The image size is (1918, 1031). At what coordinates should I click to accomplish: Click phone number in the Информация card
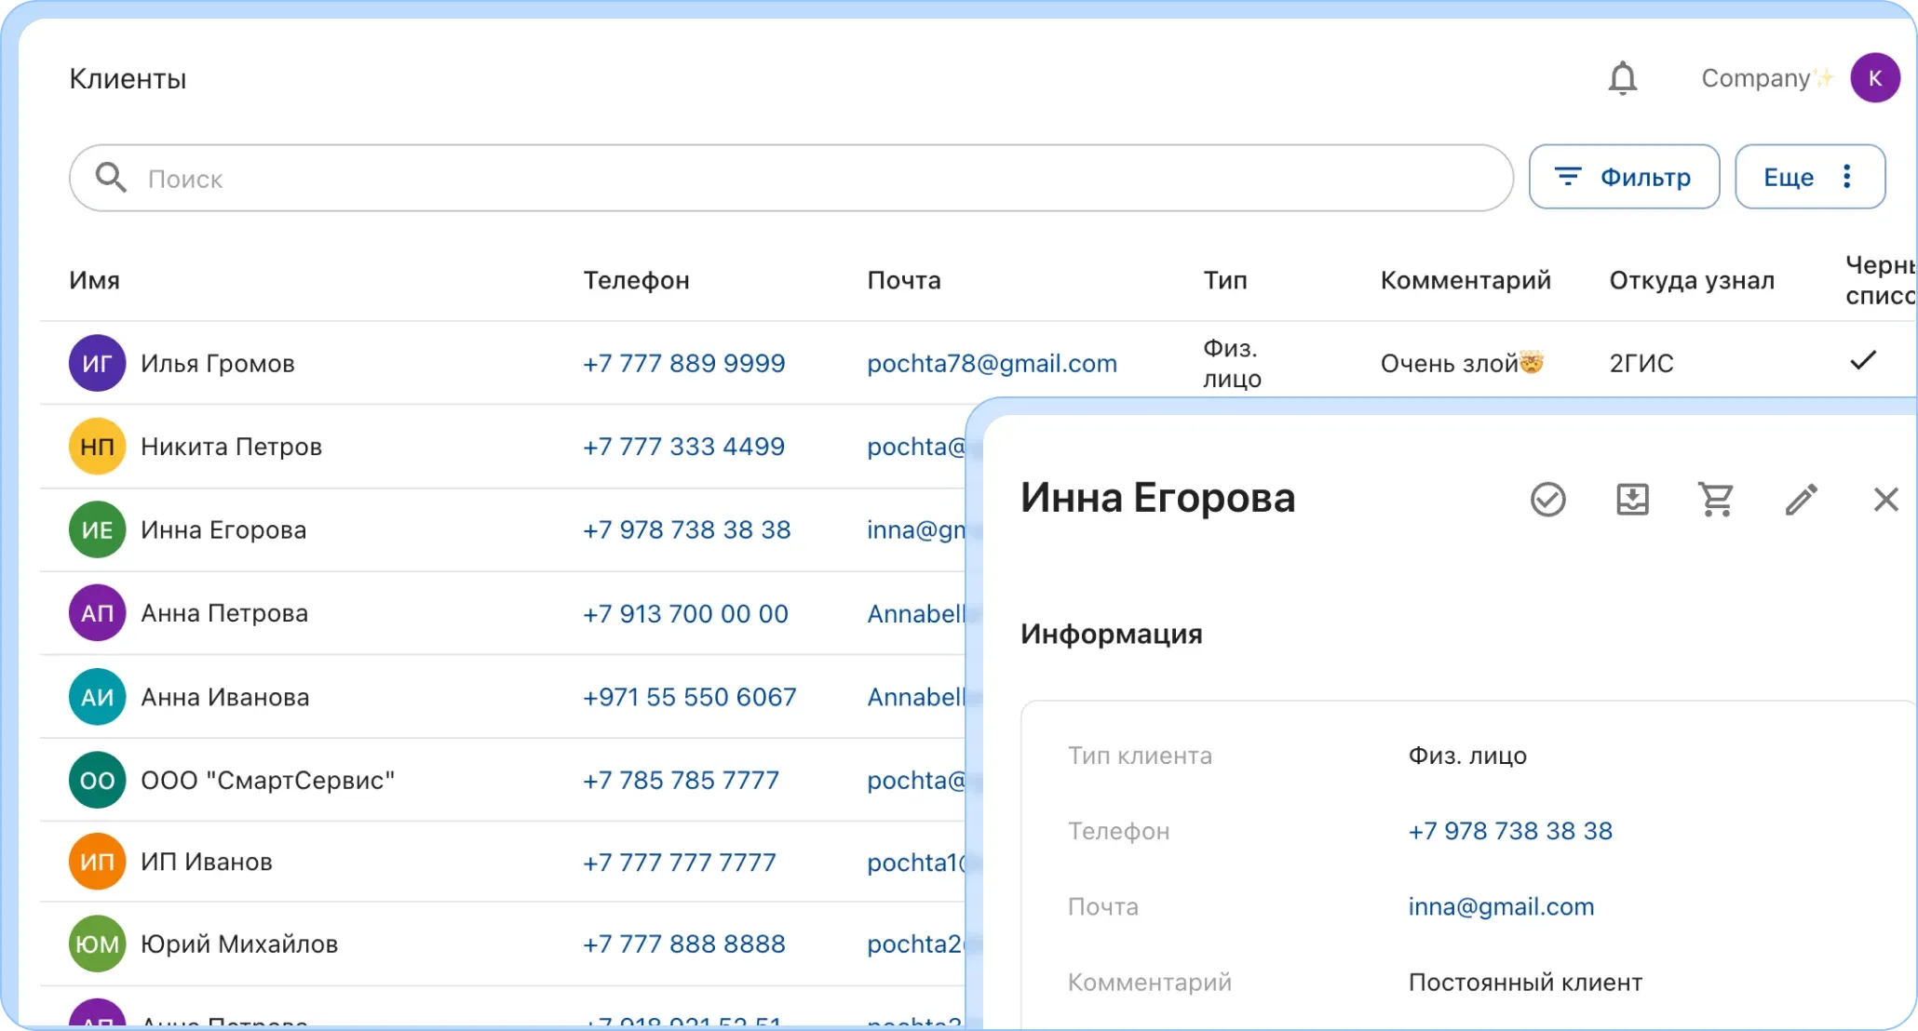[1509, 831]
